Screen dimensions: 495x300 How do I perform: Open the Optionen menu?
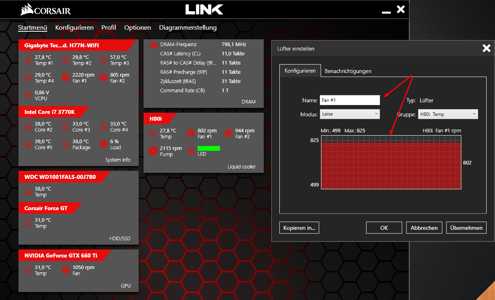tap(137, 28)
